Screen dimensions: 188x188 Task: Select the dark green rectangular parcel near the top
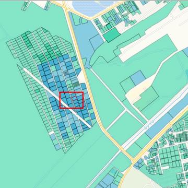[x=112, y=35]
